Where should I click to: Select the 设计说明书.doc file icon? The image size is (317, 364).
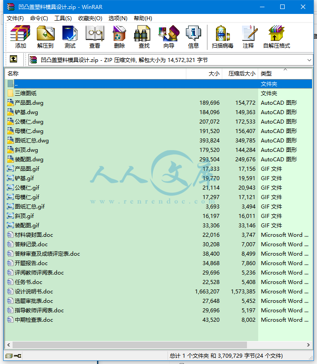coord(10,291)
